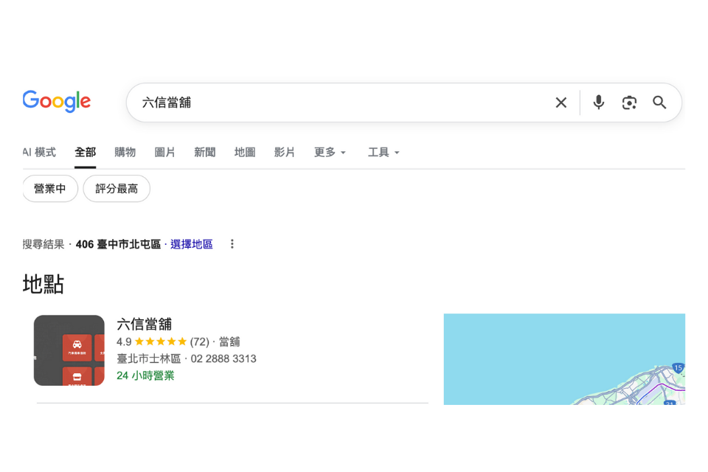The image size is (708, 472).
Task: Expand the 工具 dropdown menu
Action: (x=383, y=152)
